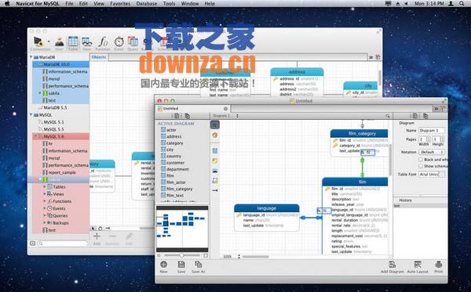Select the Untitled tab in model window
471x292 pixels.
193,108
